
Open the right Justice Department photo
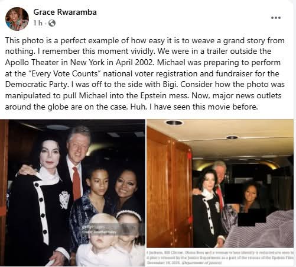click(x=220, y=184)
